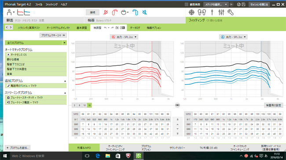Screen dimensions: 286x160
Task: Click the fitting cable device icon
Action: point(124,12)
